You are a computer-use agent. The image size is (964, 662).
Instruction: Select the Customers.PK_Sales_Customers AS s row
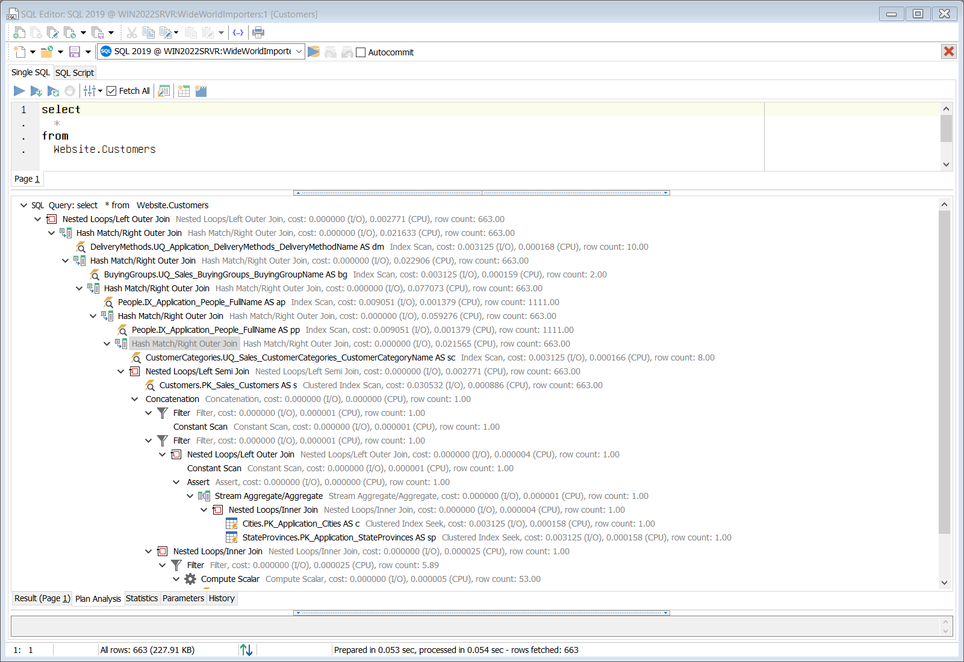coord(228,385)
